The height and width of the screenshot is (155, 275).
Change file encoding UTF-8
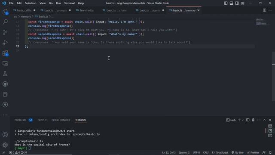[196, 152]
